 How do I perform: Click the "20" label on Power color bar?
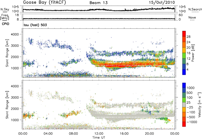[188, 48]
